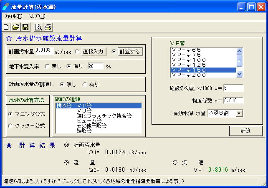Click the Save floppy disk icon
Image resolution: width=268 pixels, height=188 pixels.
25,27
